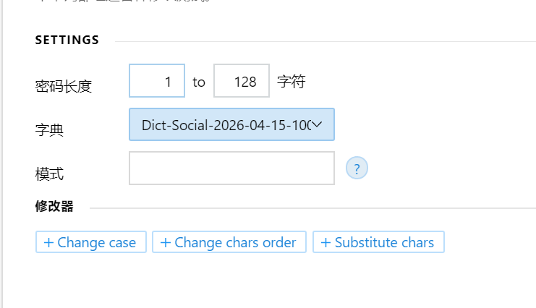
Task: Click the plus icon on Change chars order
Action: point(165,242)
